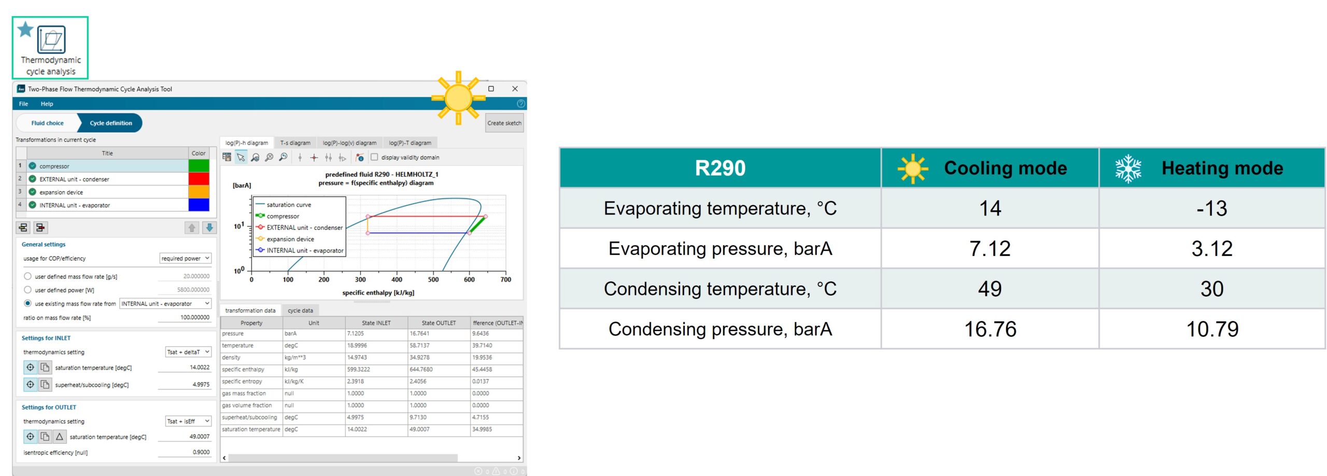Move transformation down with blue arrow
This screenshot has height=476, width=1327.
click(x=209, y=227)
